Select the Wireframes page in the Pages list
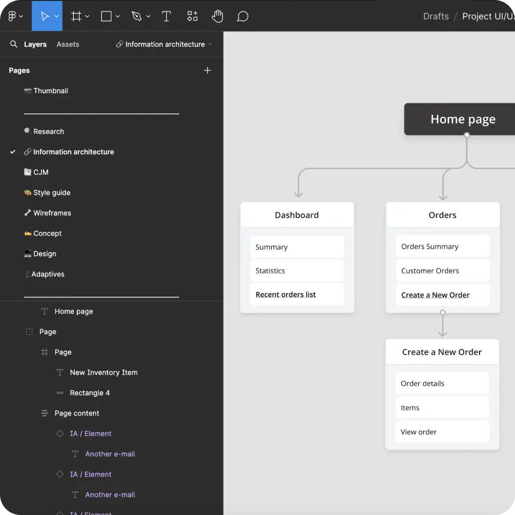 [53, 213]
